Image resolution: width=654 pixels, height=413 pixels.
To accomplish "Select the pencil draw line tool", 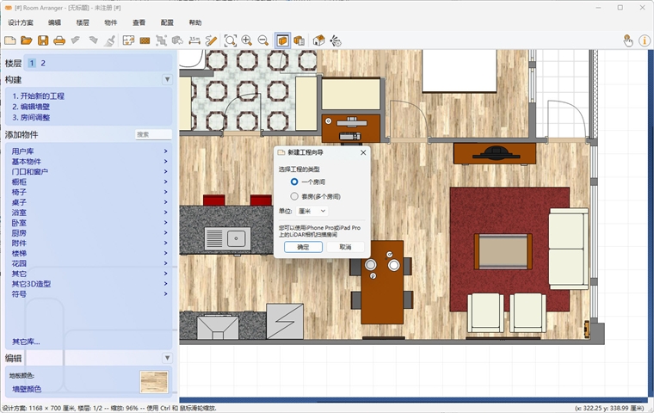I will pos(211,40).
